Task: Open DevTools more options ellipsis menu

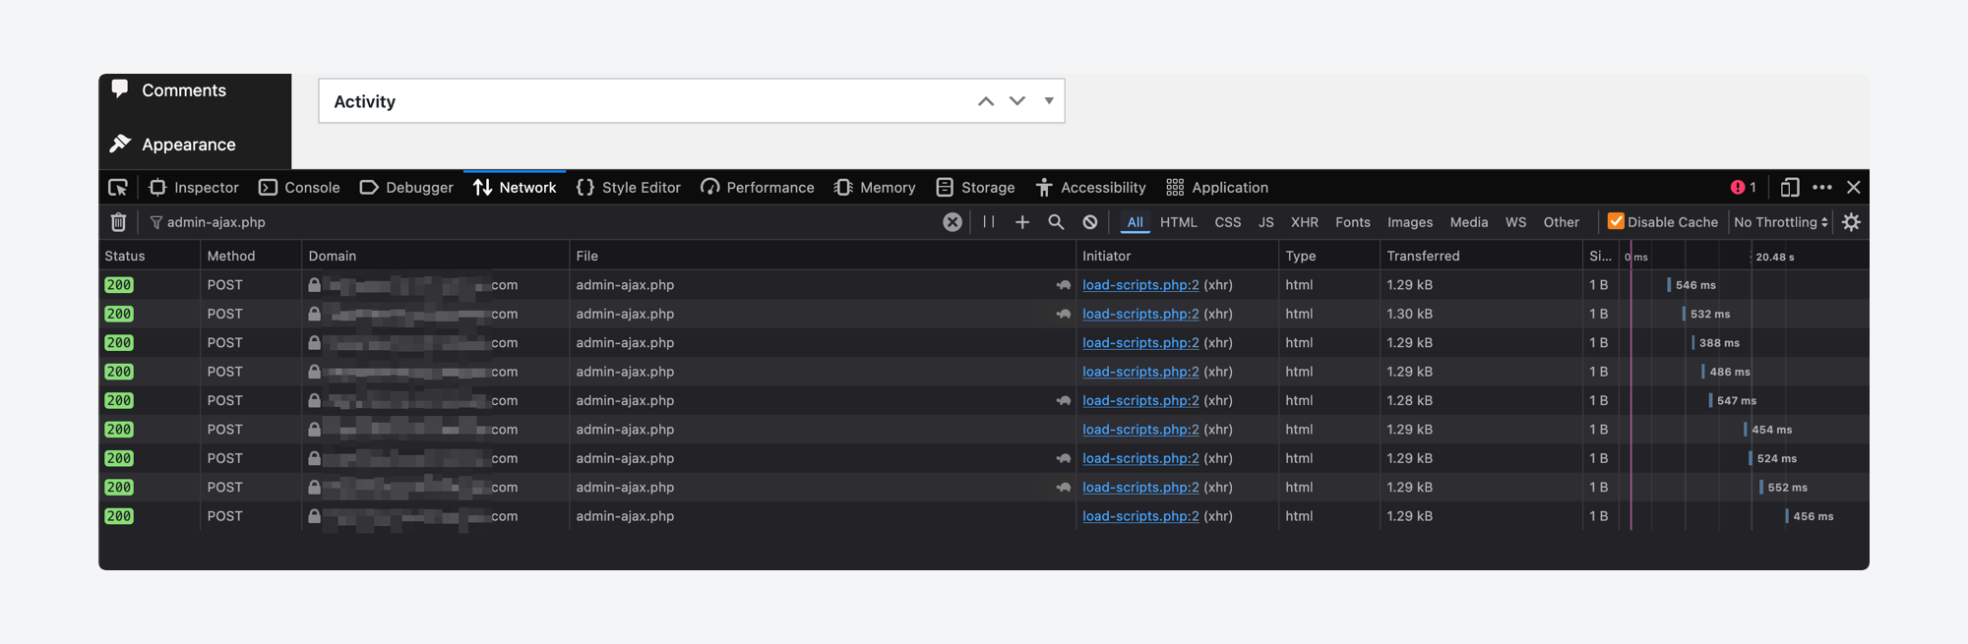Action: point(1822,188)
